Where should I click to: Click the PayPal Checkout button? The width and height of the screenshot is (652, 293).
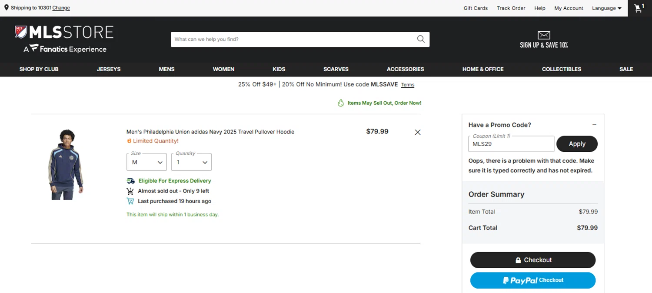[533, 280]
